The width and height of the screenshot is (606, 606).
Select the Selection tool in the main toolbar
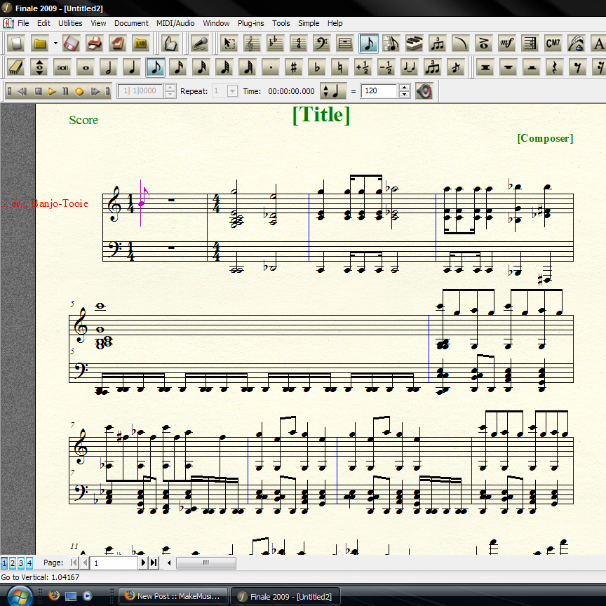point(229,43)
